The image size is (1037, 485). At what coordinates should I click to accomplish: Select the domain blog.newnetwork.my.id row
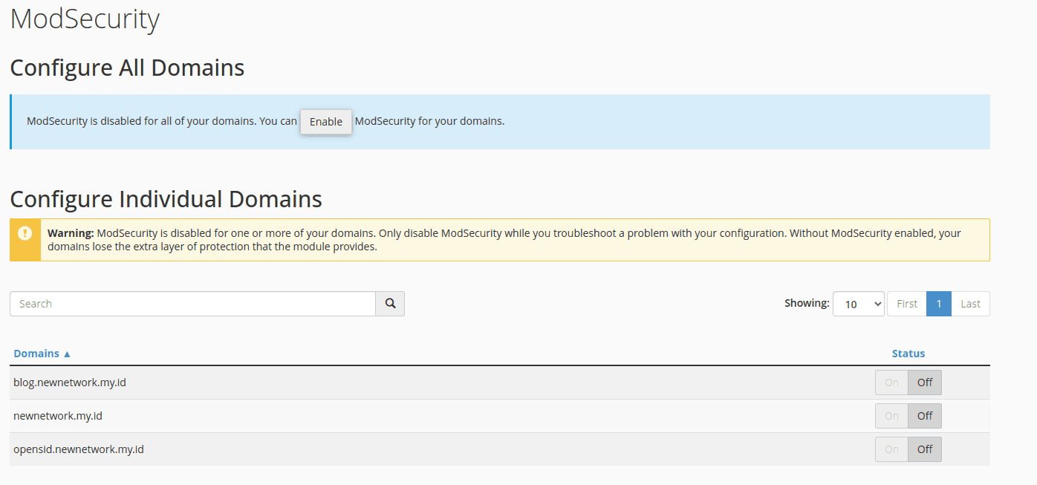point(70,382)
